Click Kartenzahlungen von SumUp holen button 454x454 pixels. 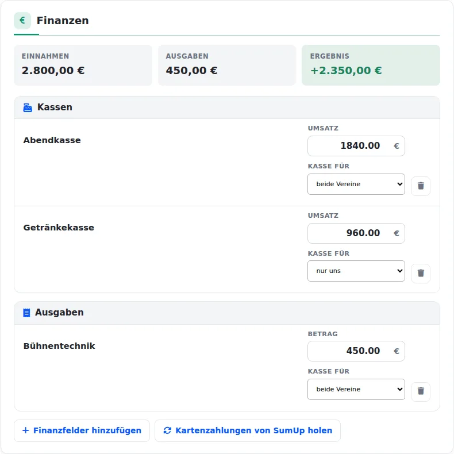248,430
